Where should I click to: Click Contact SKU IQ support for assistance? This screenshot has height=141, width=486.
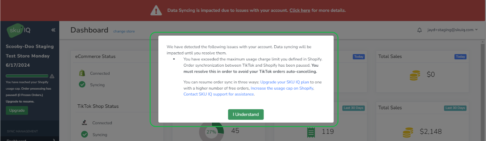pyautogui.click(x=219, y=94)
